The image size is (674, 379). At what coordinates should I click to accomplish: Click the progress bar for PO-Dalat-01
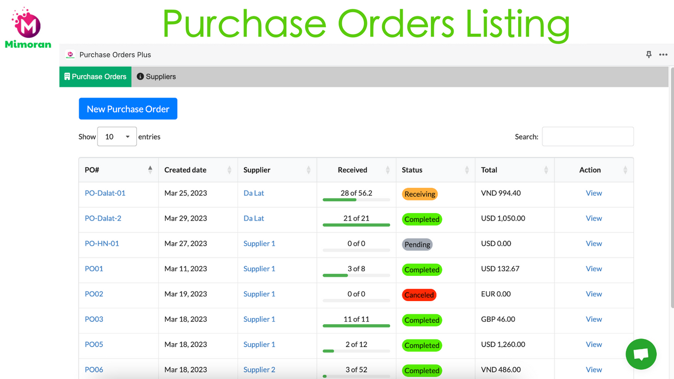[x=356, y=199]
